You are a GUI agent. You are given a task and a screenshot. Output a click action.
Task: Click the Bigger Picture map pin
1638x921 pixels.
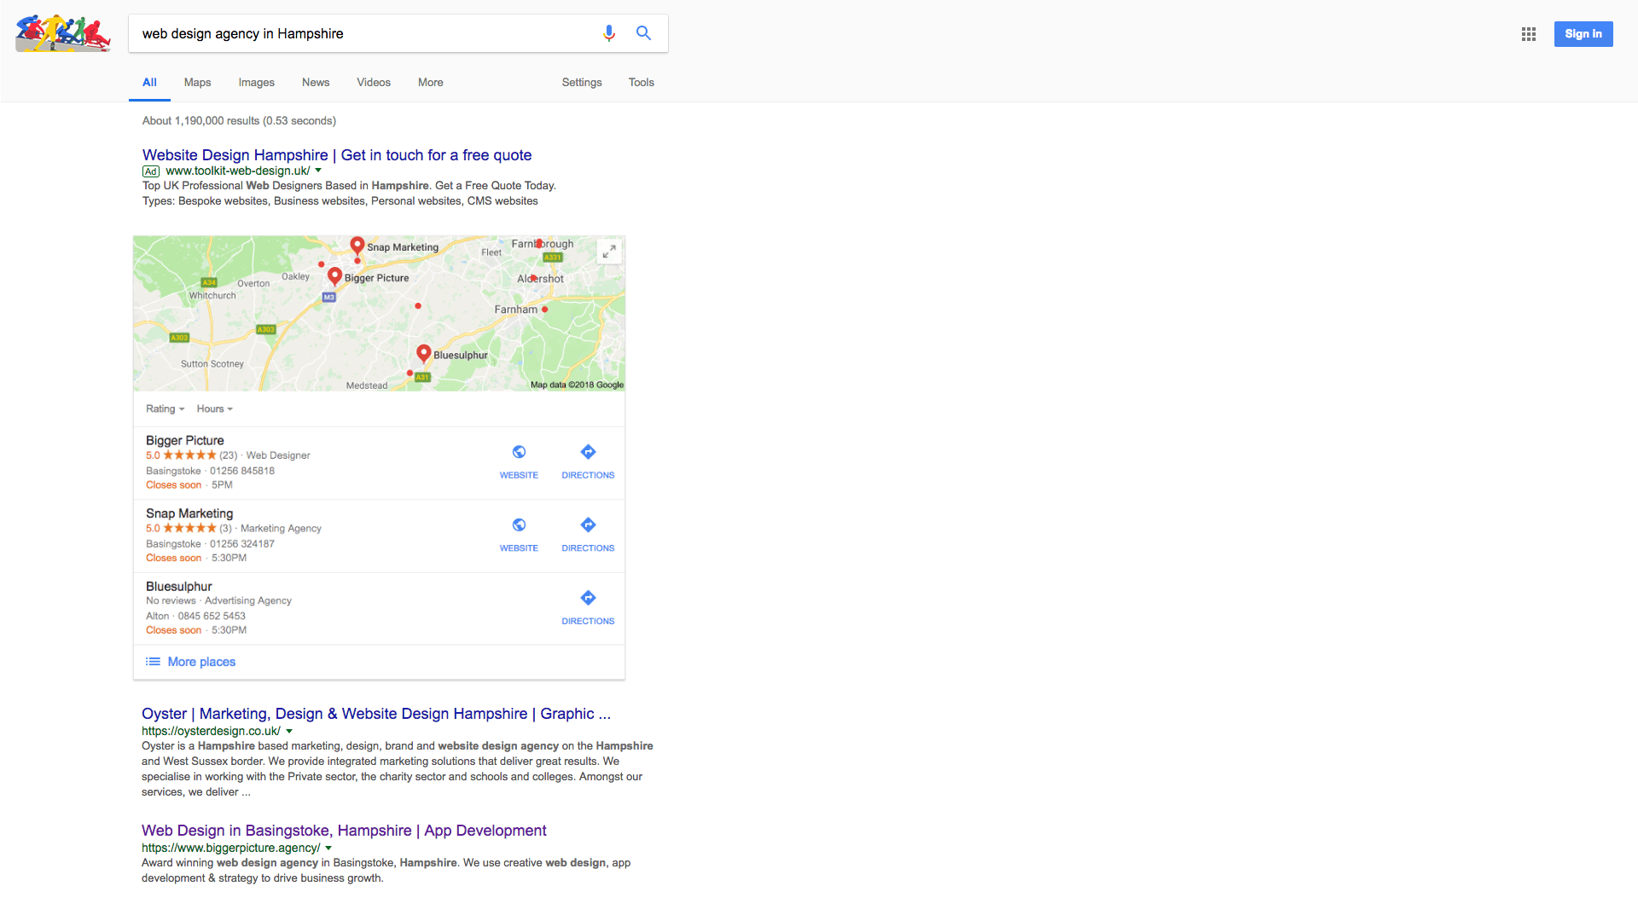tap(335, 277)
